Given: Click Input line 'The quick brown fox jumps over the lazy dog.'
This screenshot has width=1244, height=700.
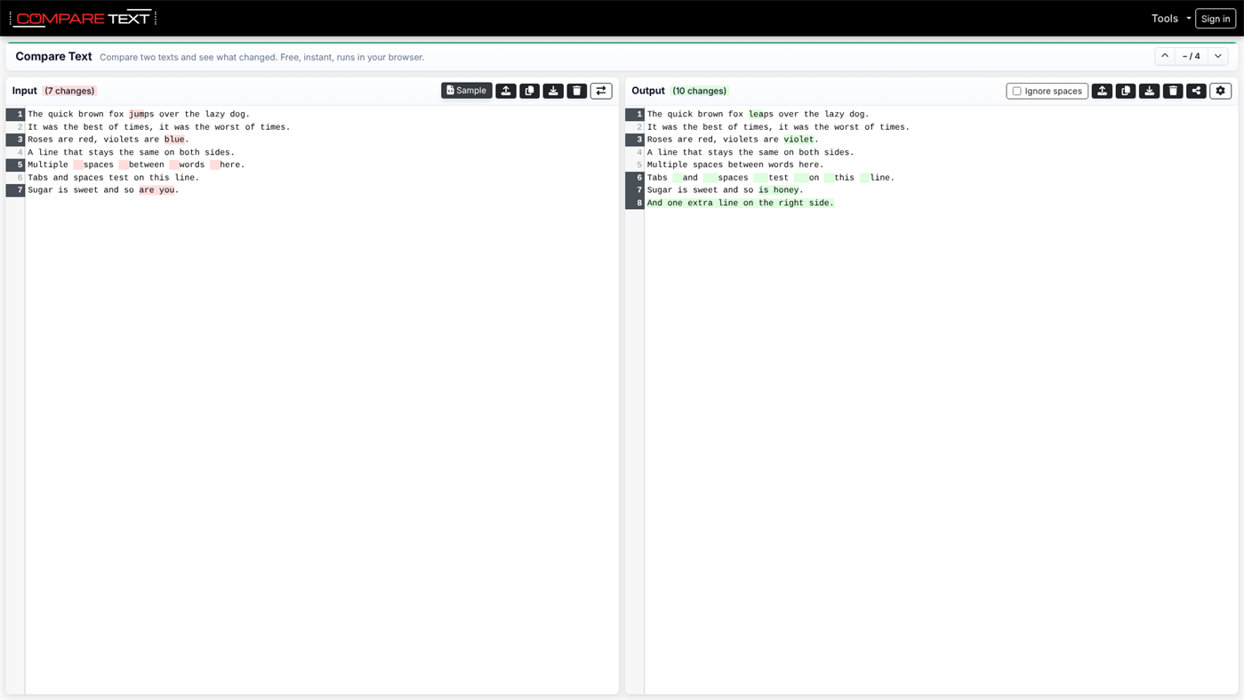Looking at the screenshot, I should pos(139,114).
